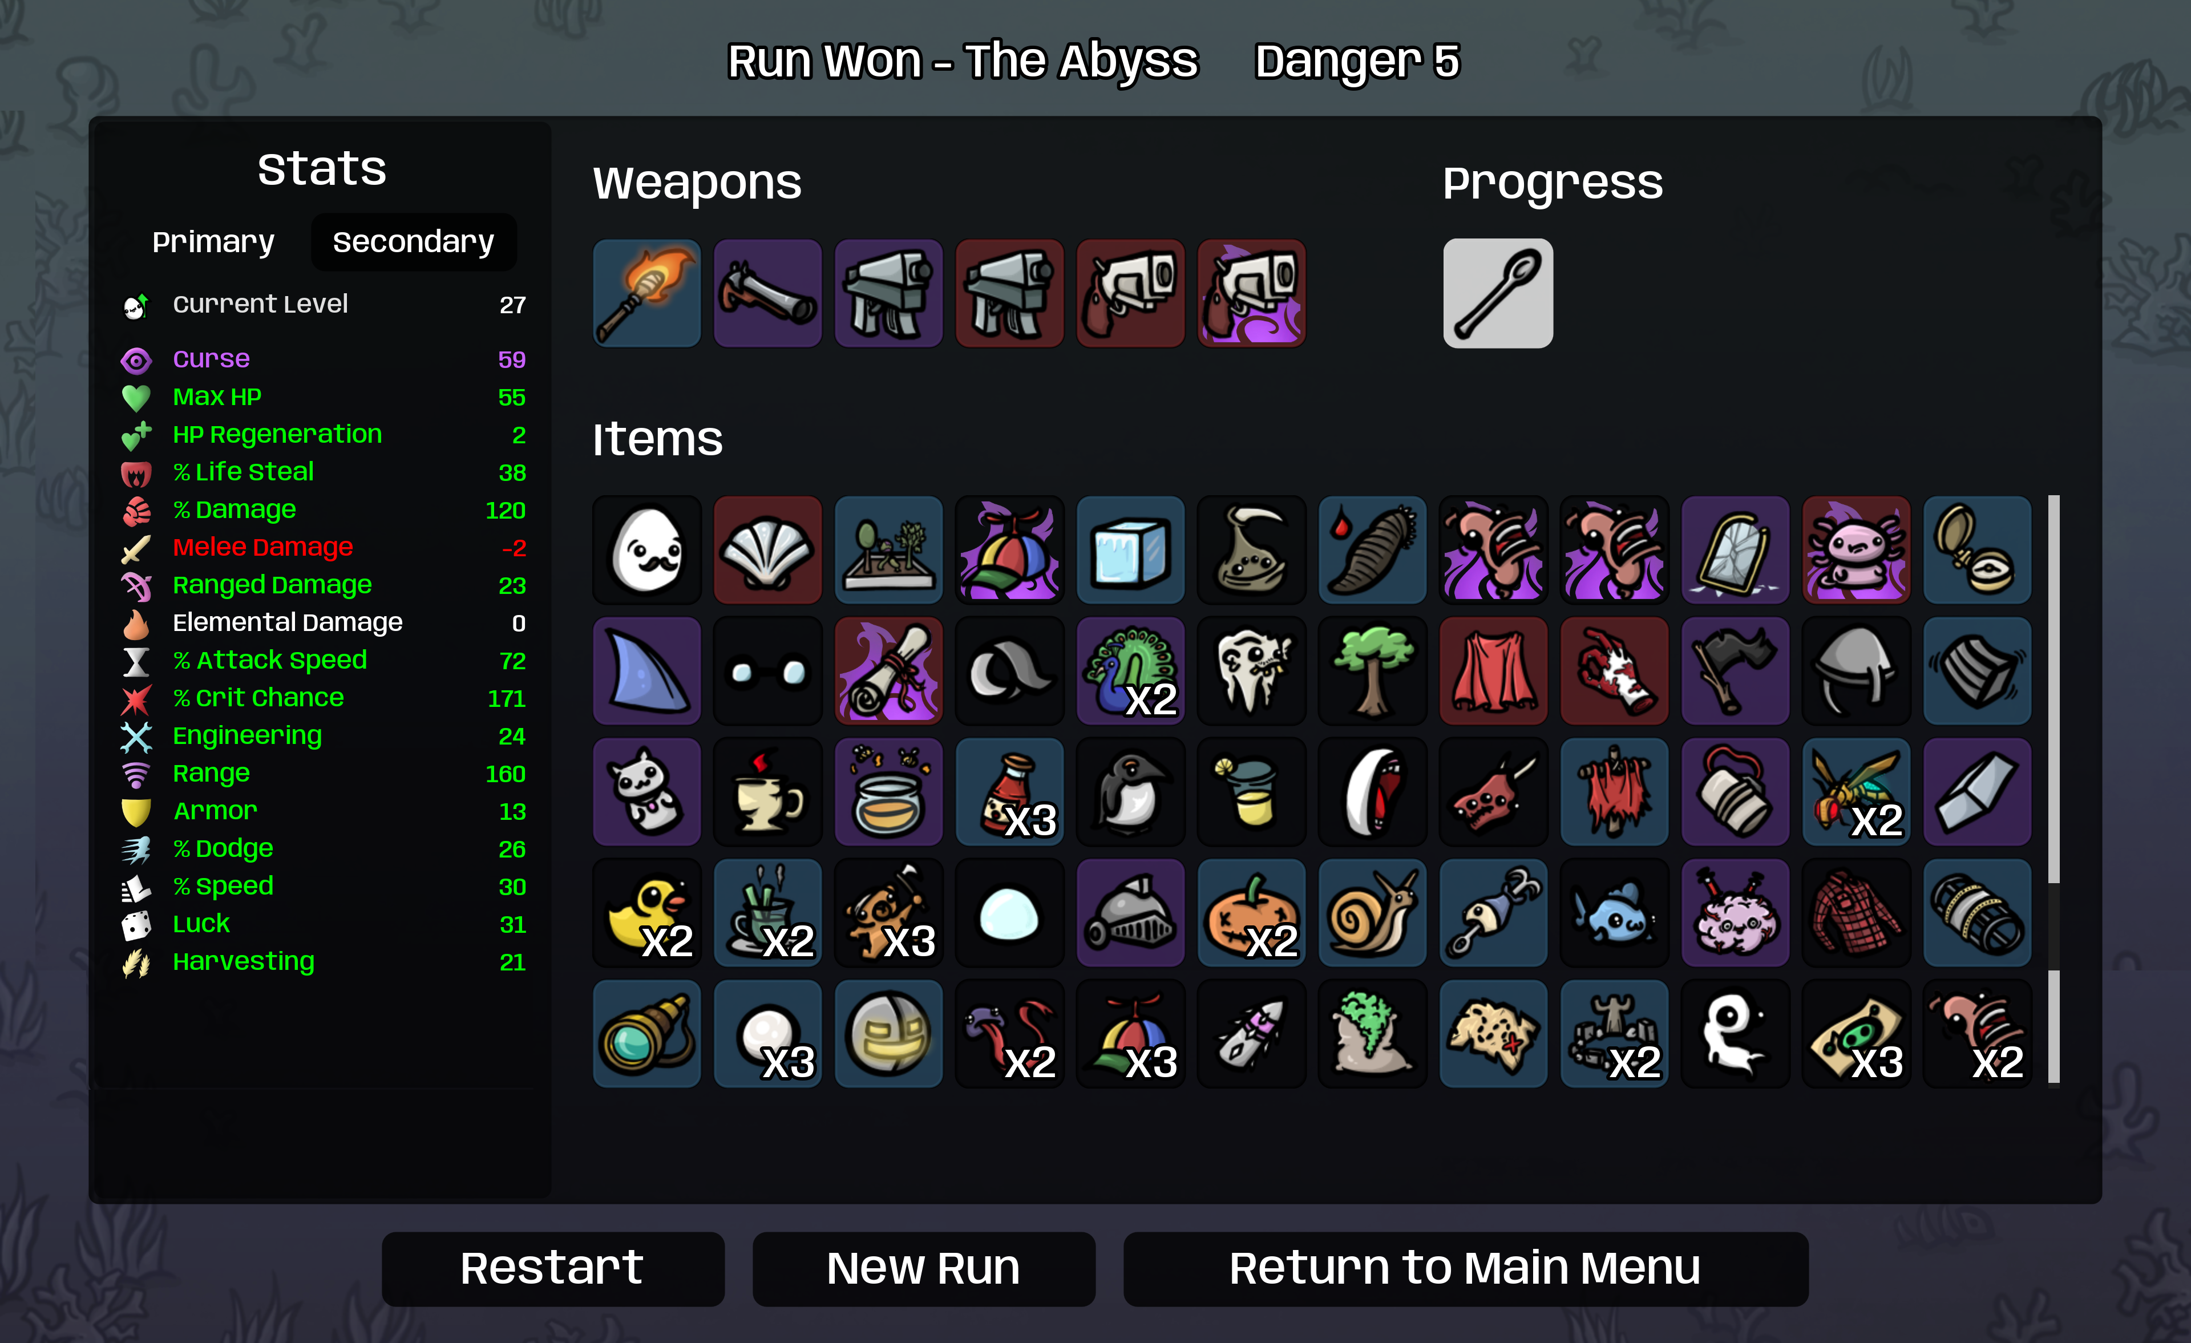Switch to the Primary stats tab

pyautogui.click(x=213, y=242)
